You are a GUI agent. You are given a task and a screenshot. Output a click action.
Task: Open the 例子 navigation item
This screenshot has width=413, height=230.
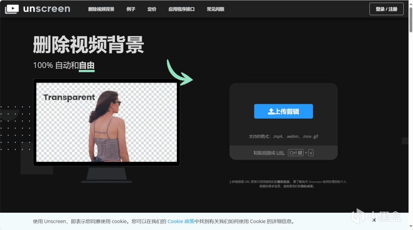131,9
